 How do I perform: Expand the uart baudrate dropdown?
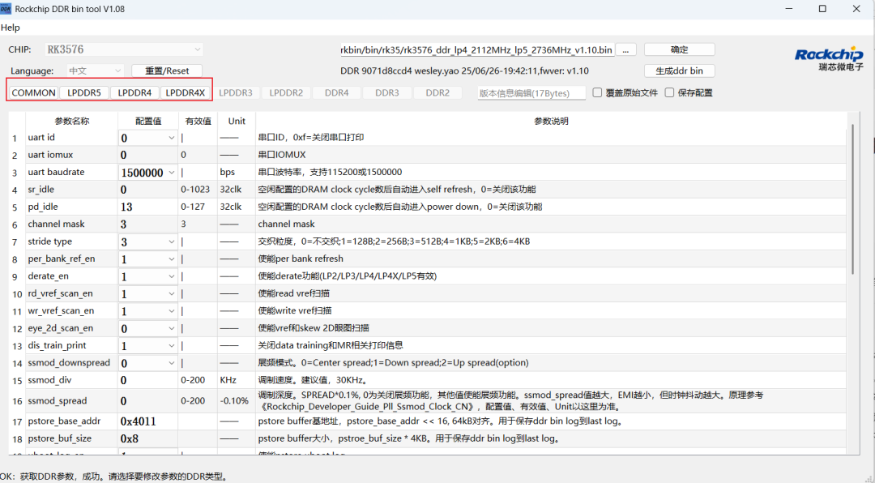(172, 173)
